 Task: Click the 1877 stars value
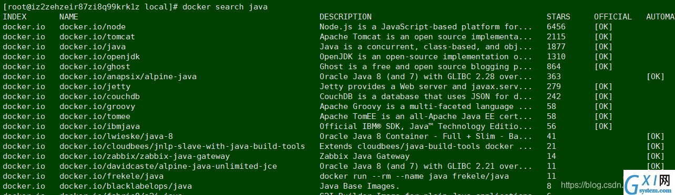click(556, 47)
